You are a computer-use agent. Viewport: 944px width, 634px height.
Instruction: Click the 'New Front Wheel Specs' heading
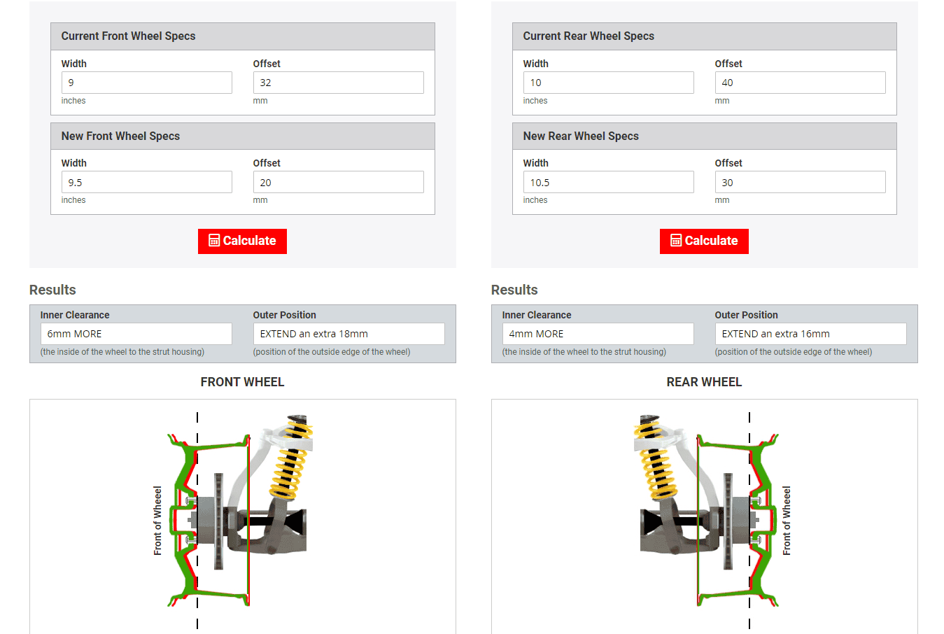pyautogui.click(x=120, y=136)
